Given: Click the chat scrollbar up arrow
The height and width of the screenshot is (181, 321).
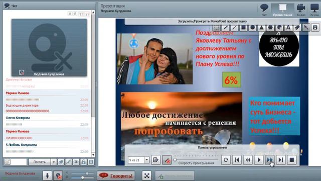Looking at the screenshot, I should pos(93,13).
